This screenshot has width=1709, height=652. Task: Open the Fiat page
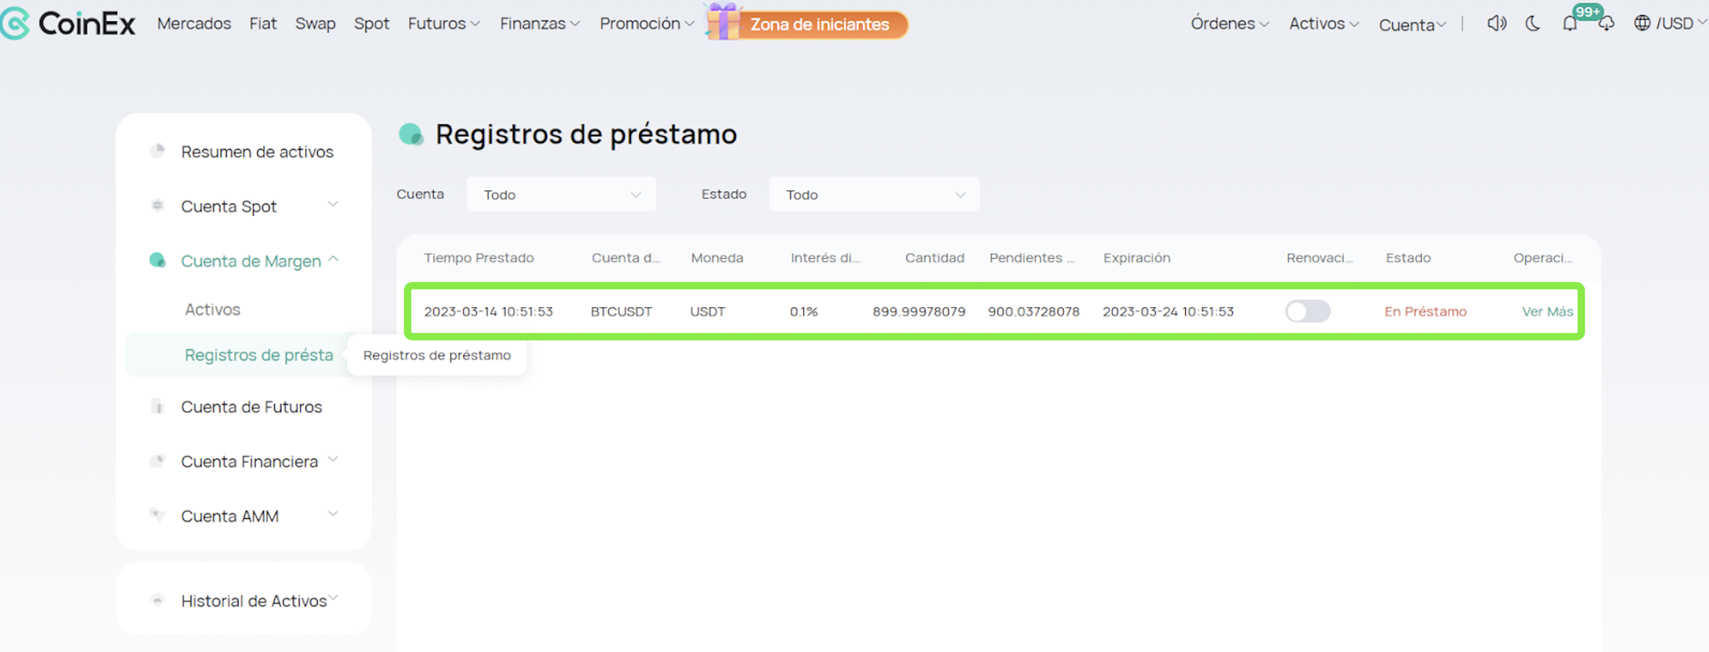point(263,24)
